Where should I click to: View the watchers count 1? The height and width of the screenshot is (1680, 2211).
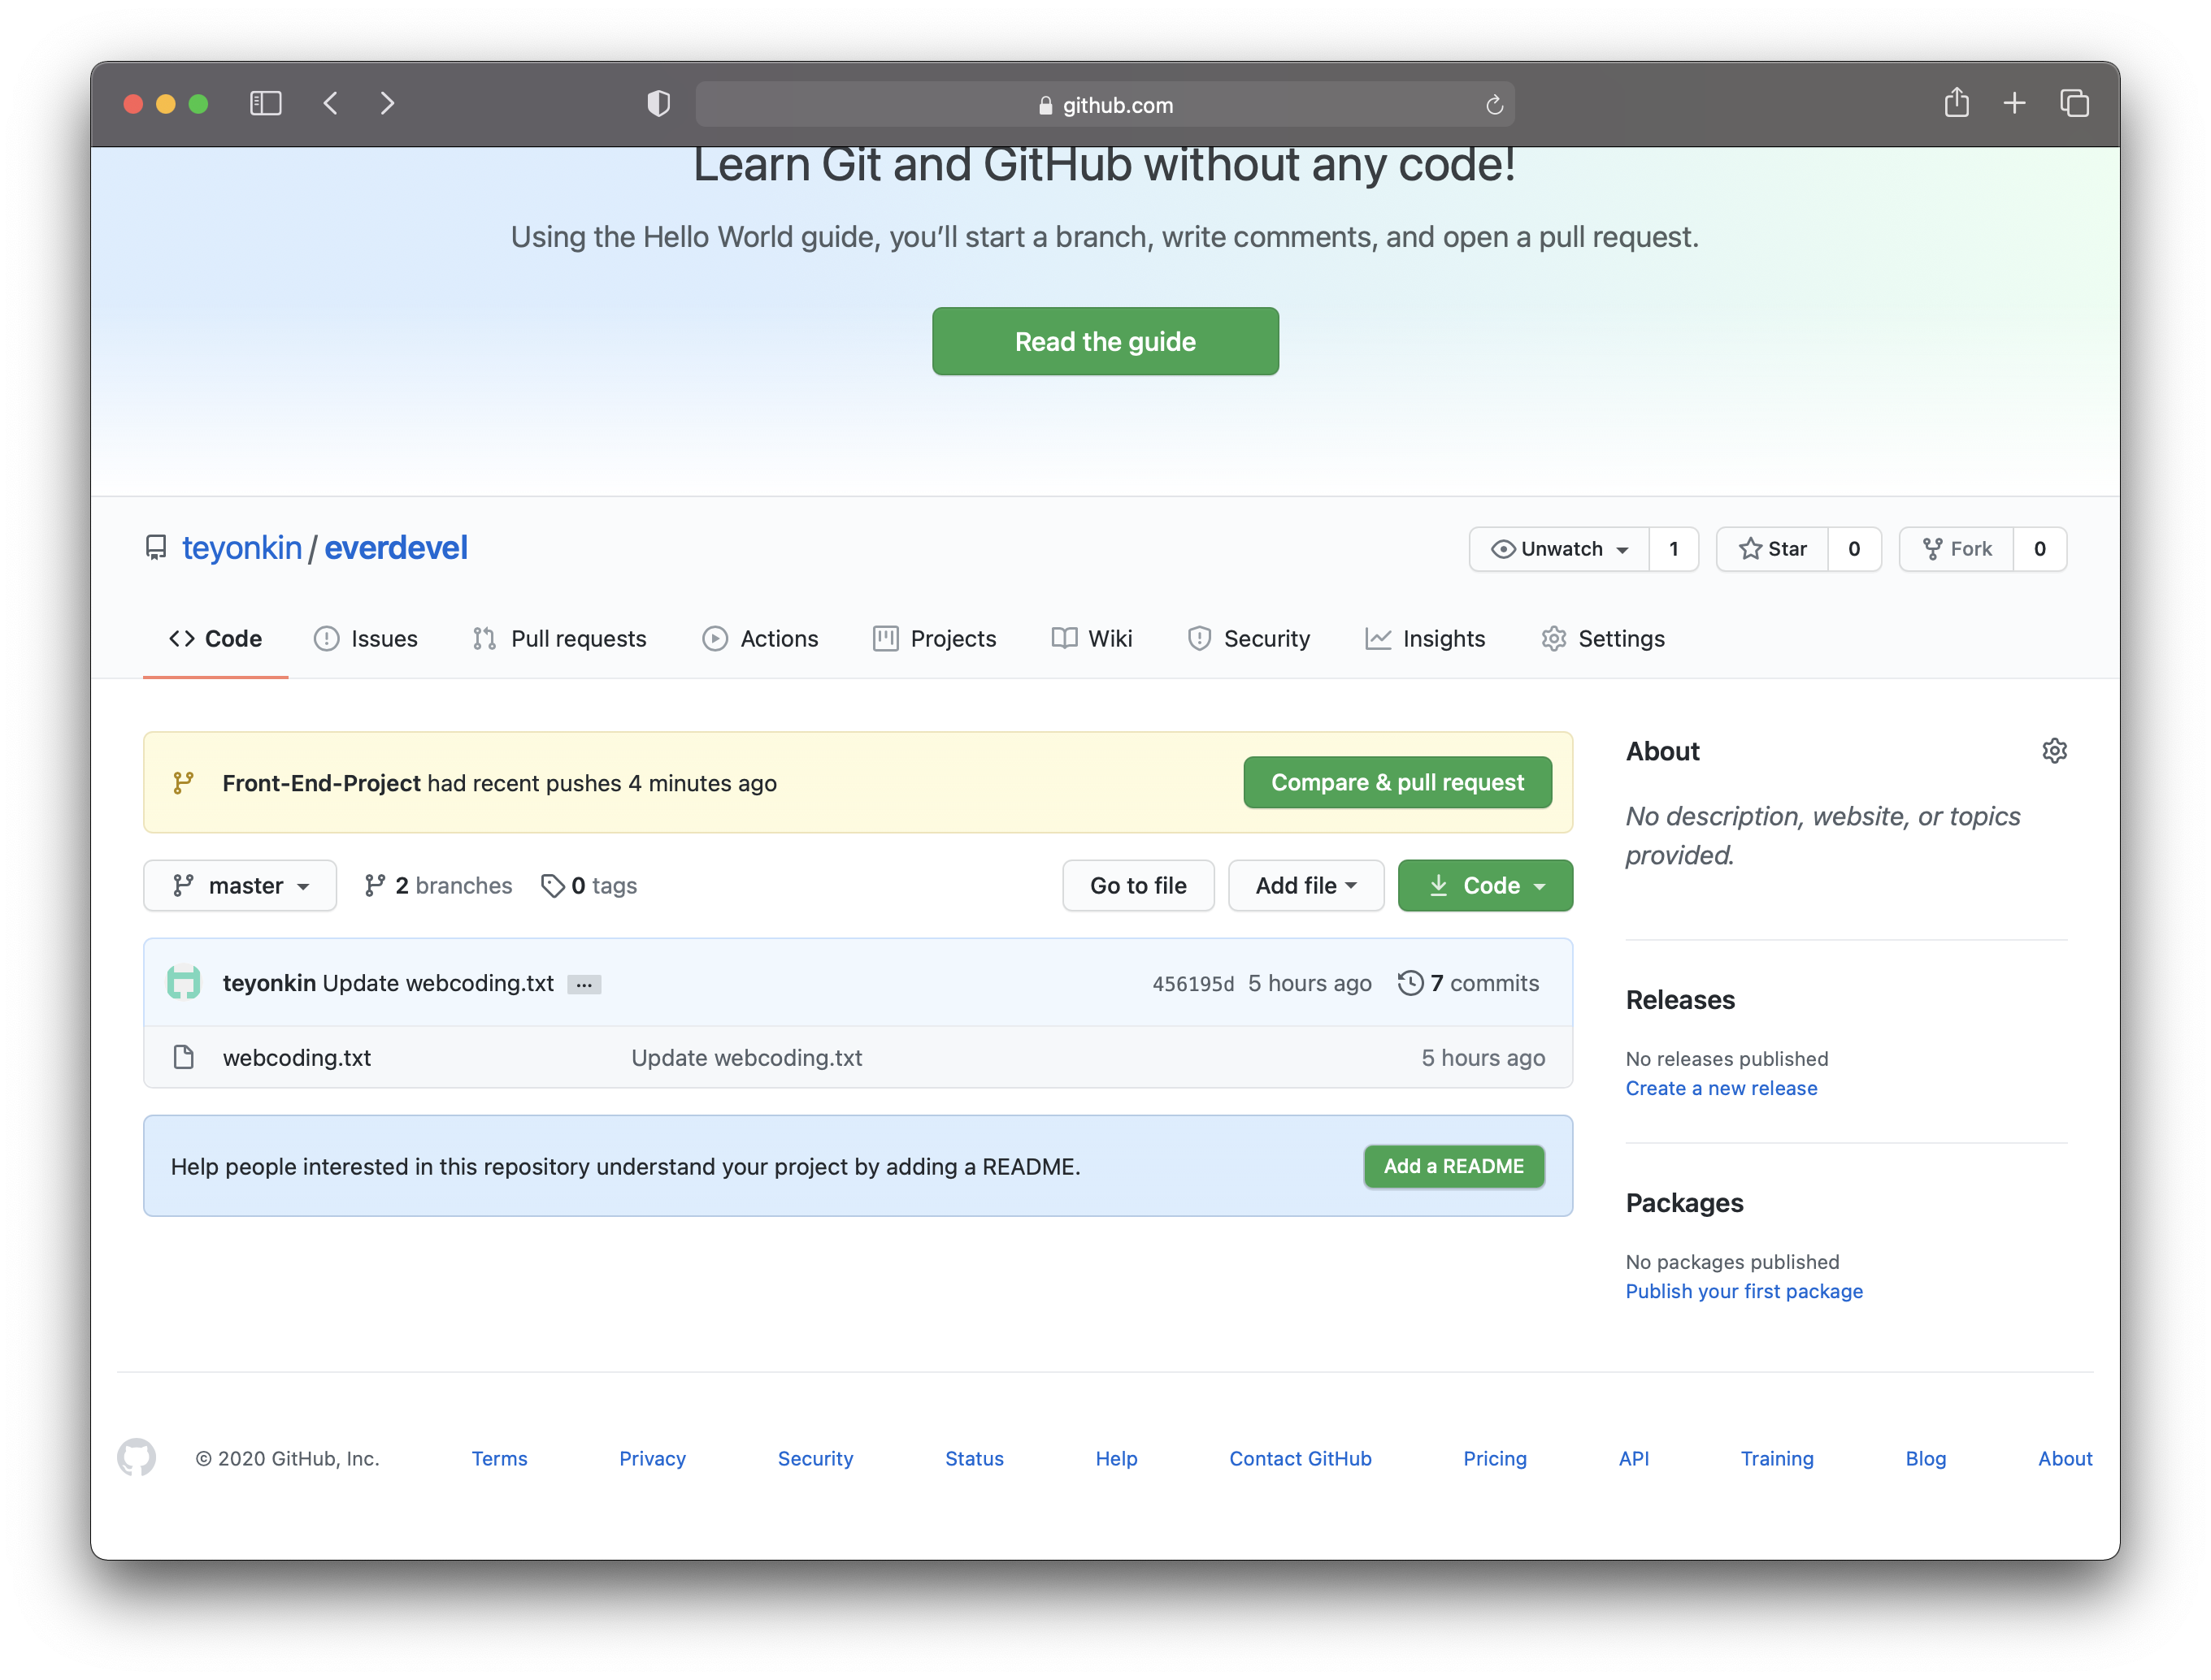coord(1673,548)
